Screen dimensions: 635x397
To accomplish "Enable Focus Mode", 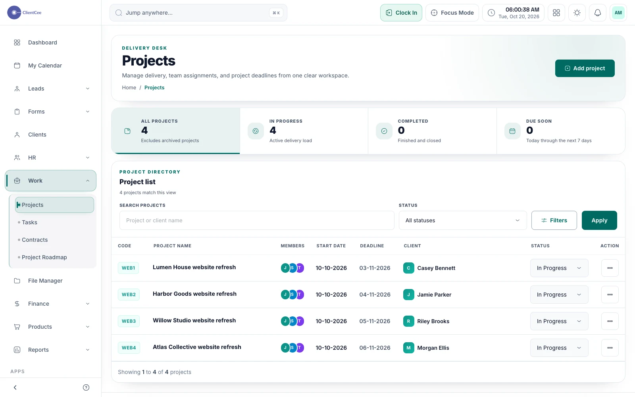I will pos(452,13).
